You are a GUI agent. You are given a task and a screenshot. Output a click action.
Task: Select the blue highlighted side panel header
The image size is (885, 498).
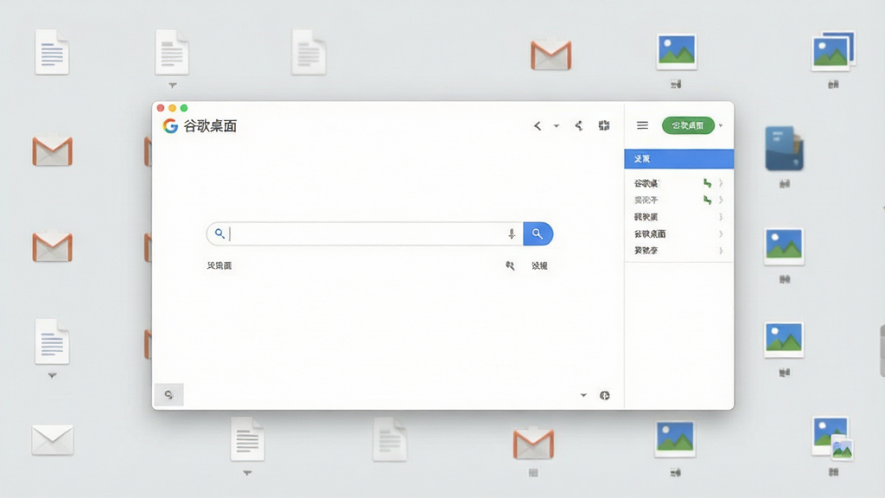point(679,159)
